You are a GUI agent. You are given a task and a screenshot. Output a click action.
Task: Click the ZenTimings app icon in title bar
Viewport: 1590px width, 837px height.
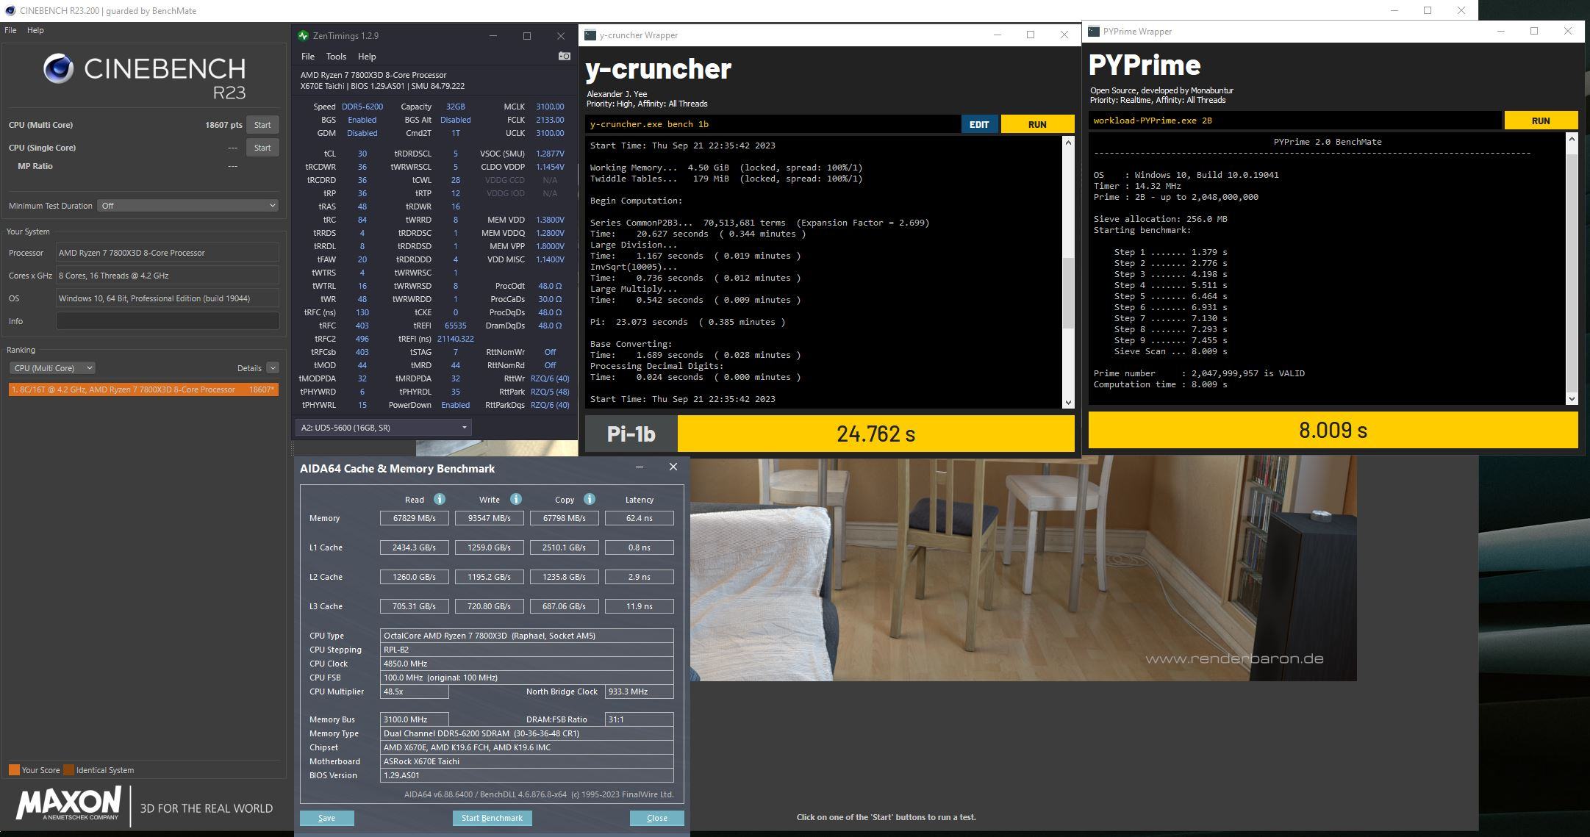click(303, 35)
